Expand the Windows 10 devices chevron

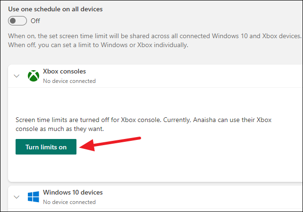point(17,197)
